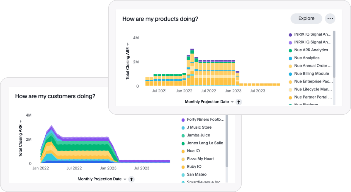Click the dark purple INRIX IQ Signal legend dot
Image resolution: width=351 pixels, height=192 pixels.
(290, 35)
